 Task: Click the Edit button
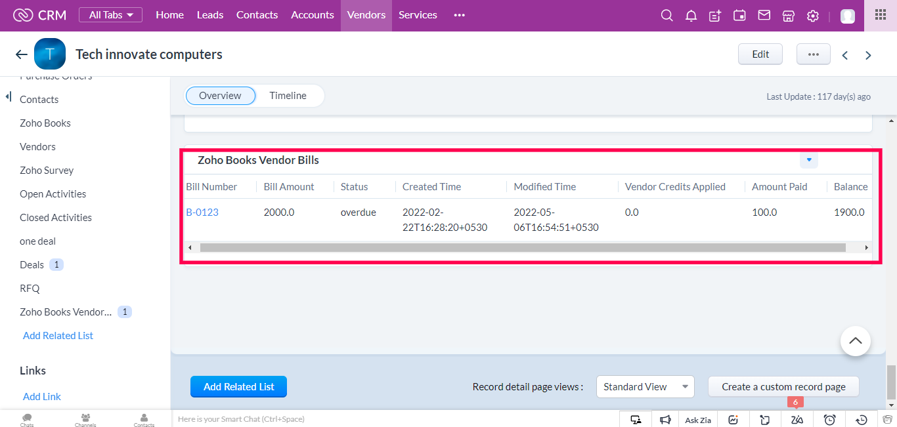point(760,54)
